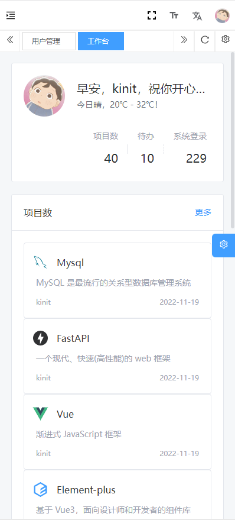The image size is (235, 520).
Task: Switch to the 用户管理 tab
Action: coord(49,41)
